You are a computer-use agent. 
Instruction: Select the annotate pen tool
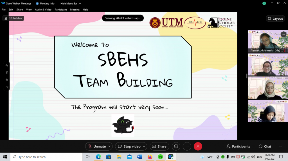pyautogui.click(x=7, y=65)
